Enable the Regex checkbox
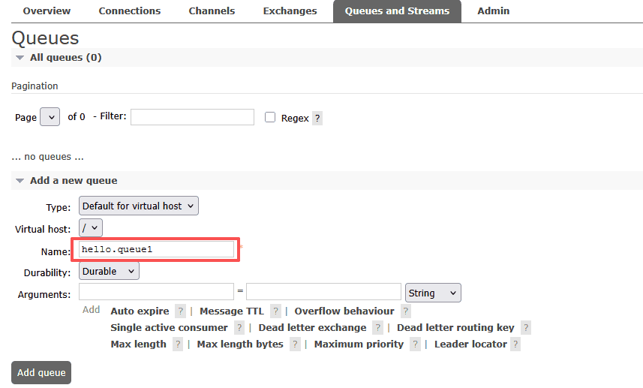This screenshot has height=388, width=643. 270,118
